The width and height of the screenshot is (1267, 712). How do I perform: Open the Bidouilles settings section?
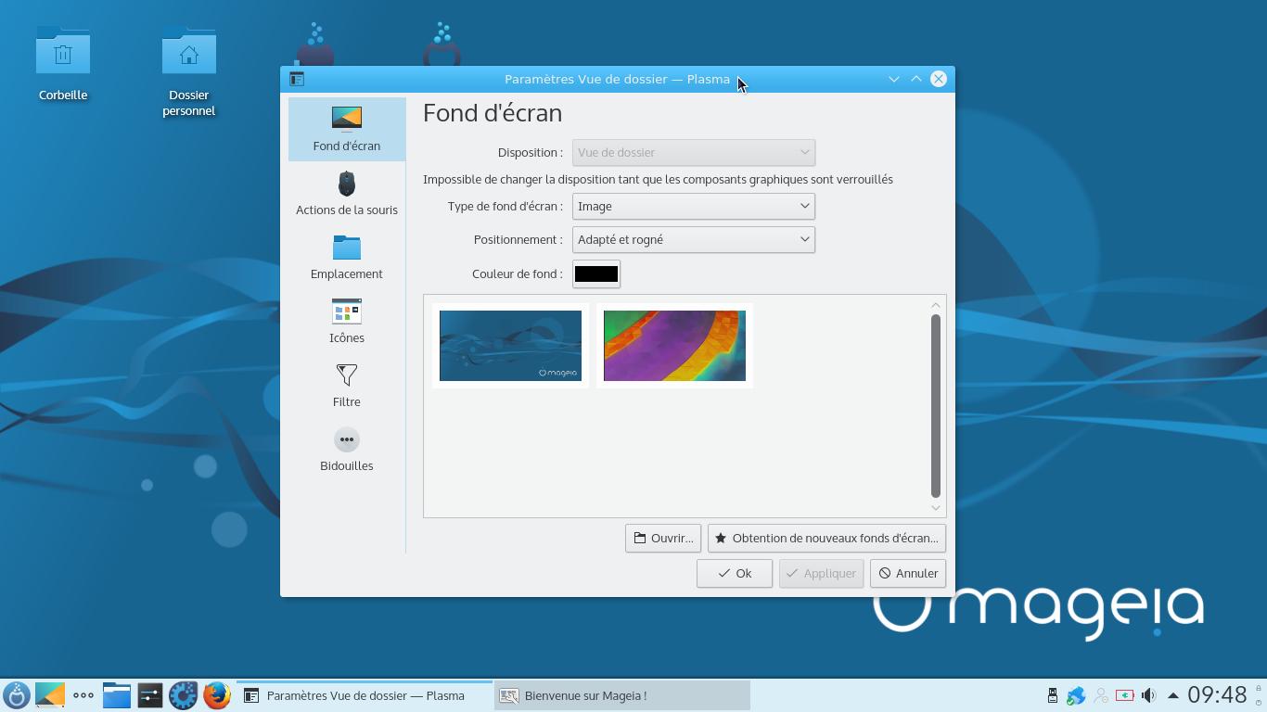pyautogui.click(x=347, y=449)
